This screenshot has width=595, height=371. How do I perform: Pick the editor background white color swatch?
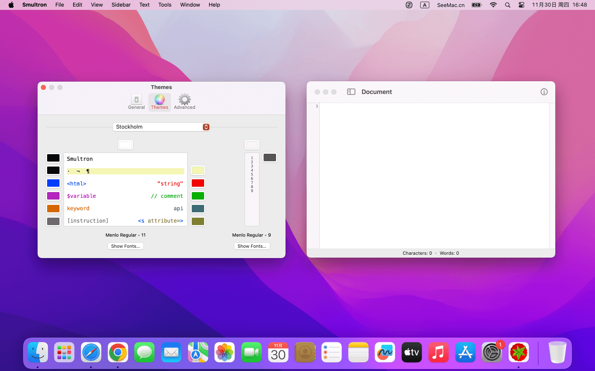tap(126, 145)
